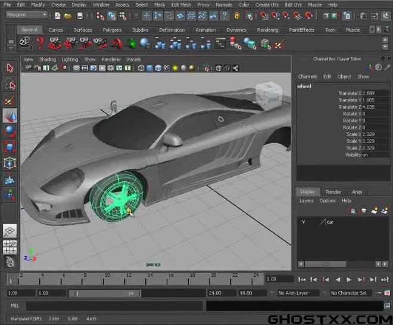Activate the Move tool with cone icon

pos(10,116)
